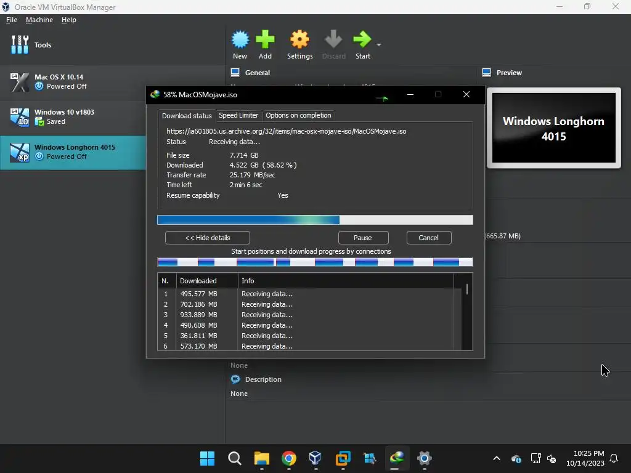Switch to Options on completion tab

click(298, 115)
